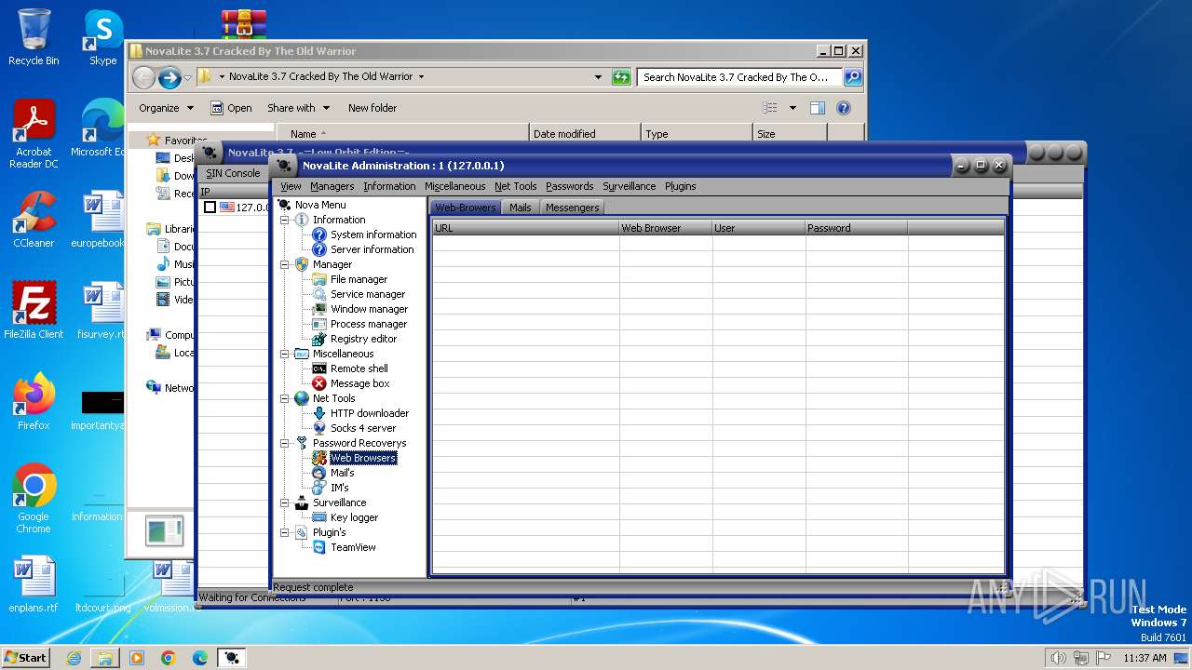Open HTTP downloader icon
Viewport: 1192px width, 670px height.
click(319, 413)
